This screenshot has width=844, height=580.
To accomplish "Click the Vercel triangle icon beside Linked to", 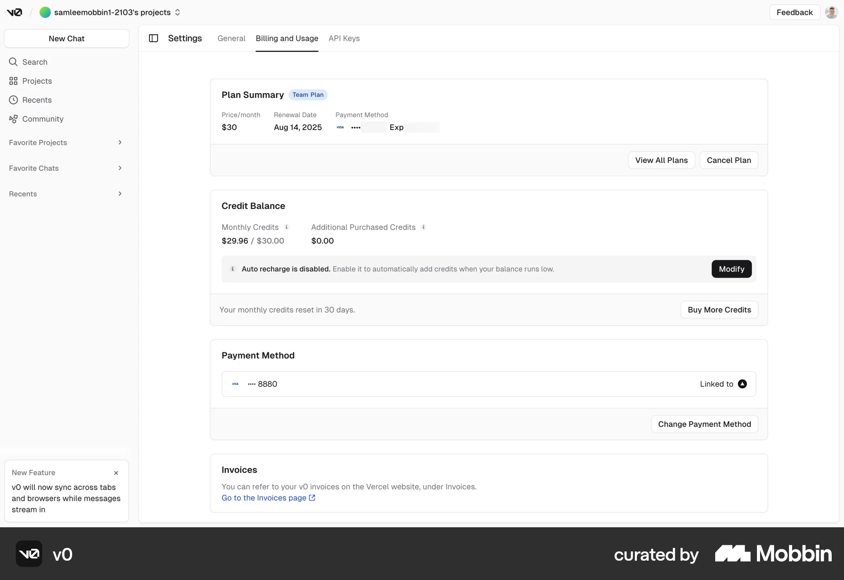I will [742, 384].
